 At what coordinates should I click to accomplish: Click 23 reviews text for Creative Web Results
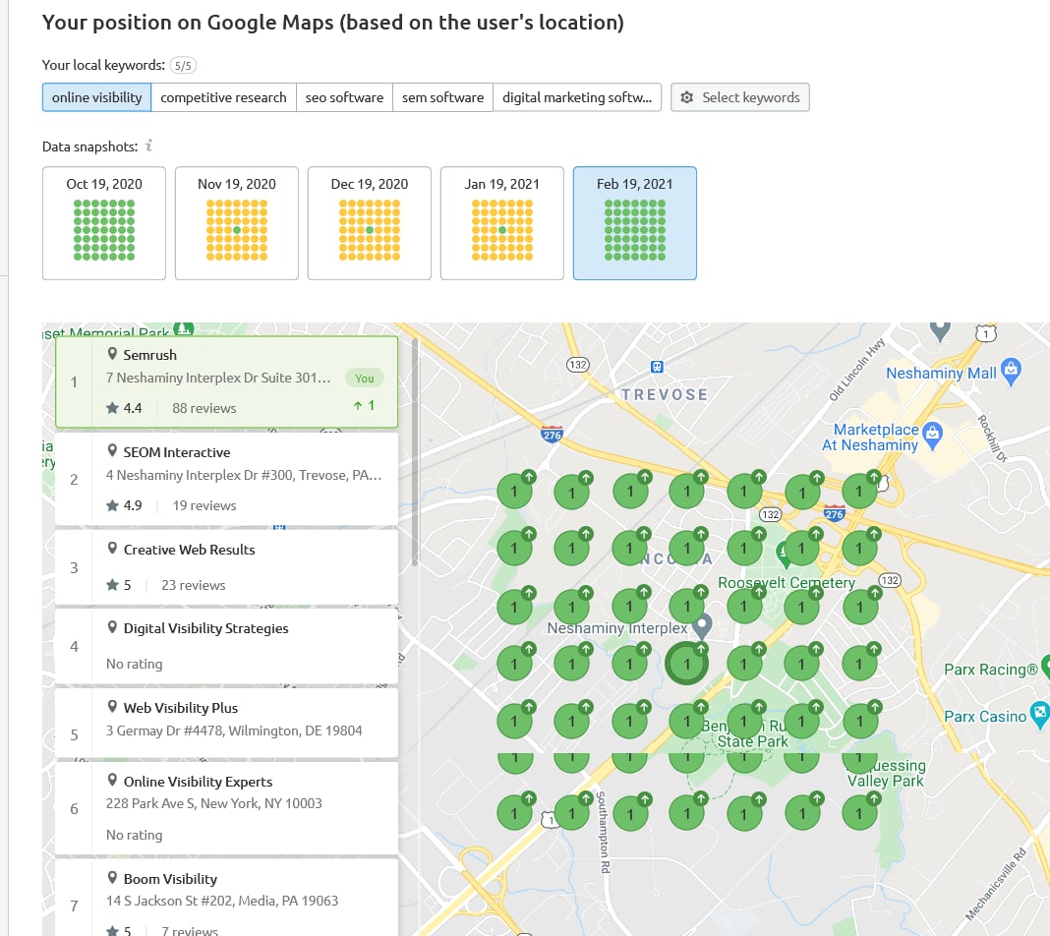click(x=194, y=585)
